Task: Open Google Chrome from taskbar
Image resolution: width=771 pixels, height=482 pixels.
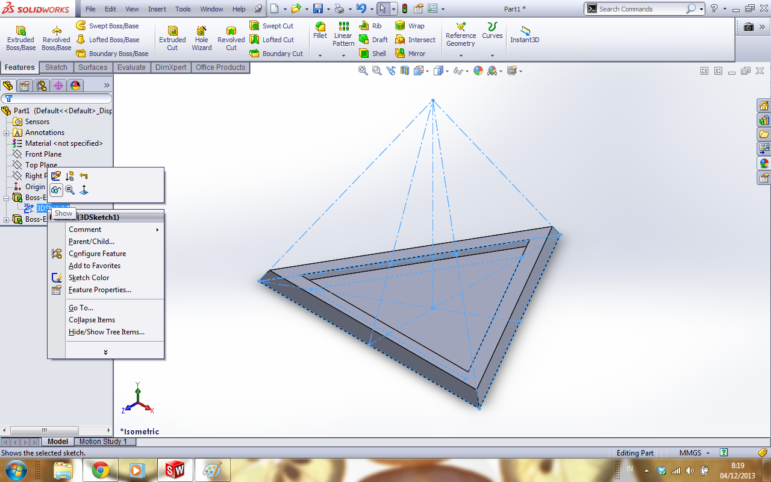Action: click(100, 469)
